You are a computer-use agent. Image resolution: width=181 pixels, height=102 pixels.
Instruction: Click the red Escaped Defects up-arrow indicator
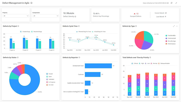click(x=134, y=14)
